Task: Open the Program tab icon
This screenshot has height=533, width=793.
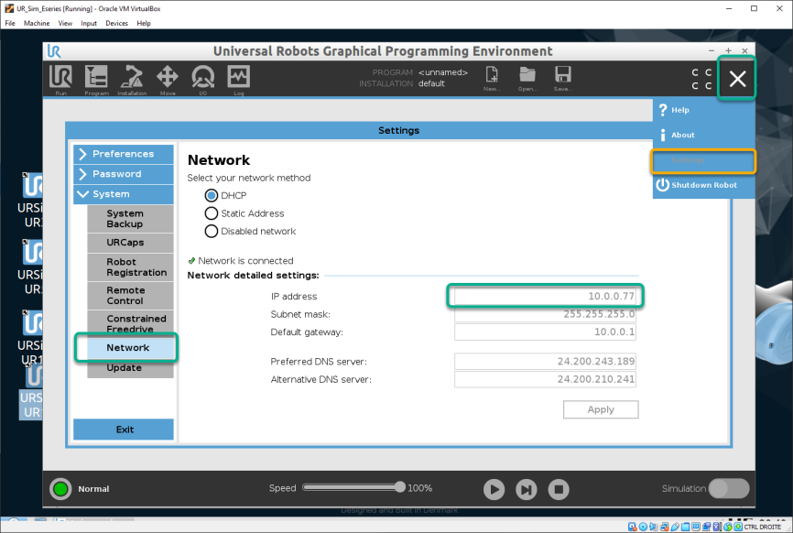Action: tap(96, 80)
